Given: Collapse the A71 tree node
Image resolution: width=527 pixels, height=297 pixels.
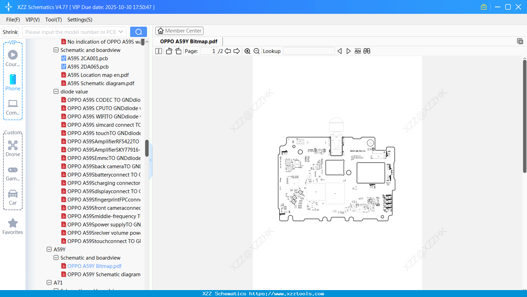Looking at the screenshot, I should point(49,282).
